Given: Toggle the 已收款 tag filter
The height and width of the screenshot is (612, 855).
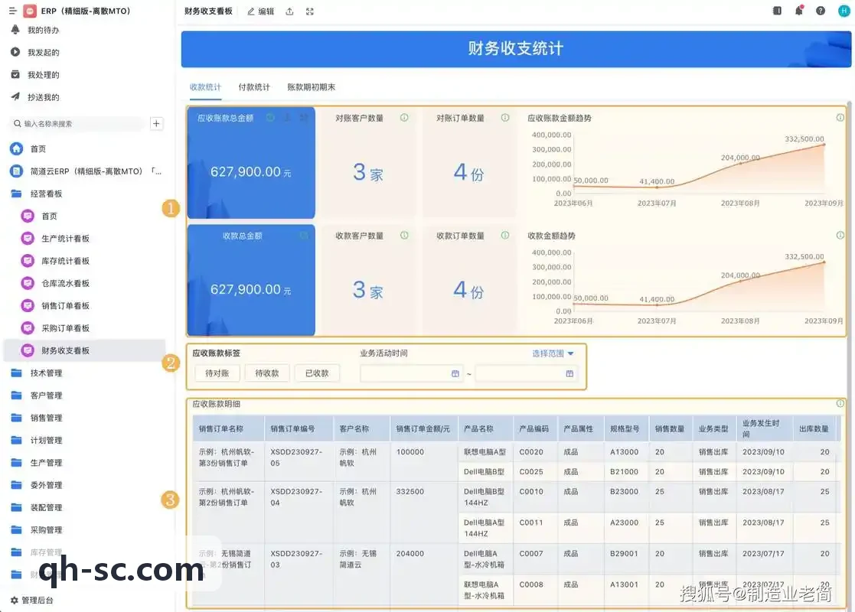Looking at the screenshot, I should coord(317,373).
